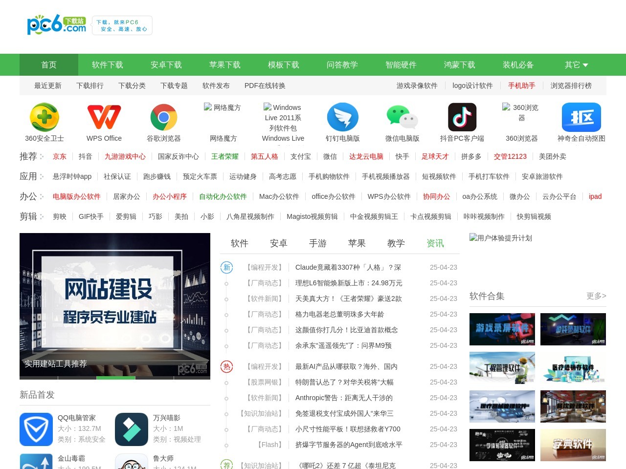The image size is (626, 469).
Task: Open the red ipad link
Action: pyautogui.click(x=595, y=196)
